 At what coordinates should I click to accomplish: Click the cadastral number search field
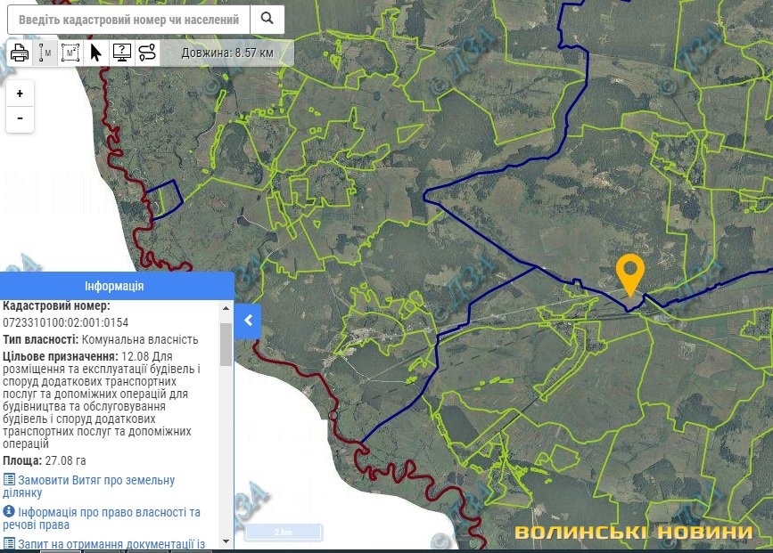pos(129,19)
